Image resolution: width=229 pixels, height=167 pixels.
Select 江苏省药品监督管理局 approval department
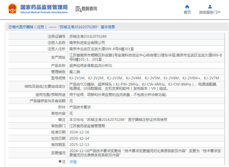point(87,126)
